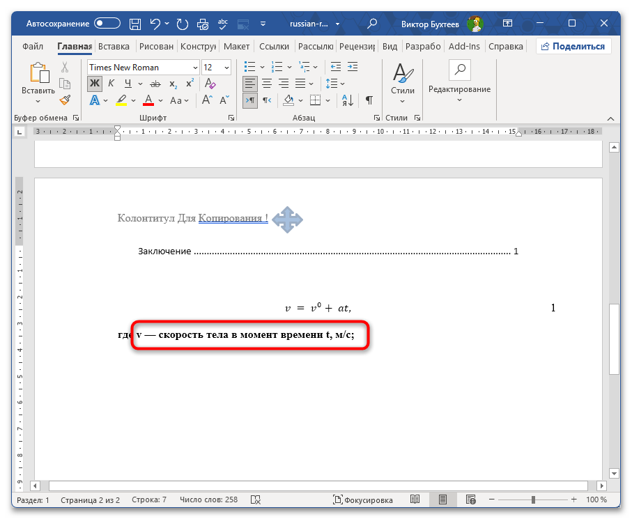Run the spelling check abc icon
The height and width of the screenshot is (519, 632).
[x=222, y=24]
